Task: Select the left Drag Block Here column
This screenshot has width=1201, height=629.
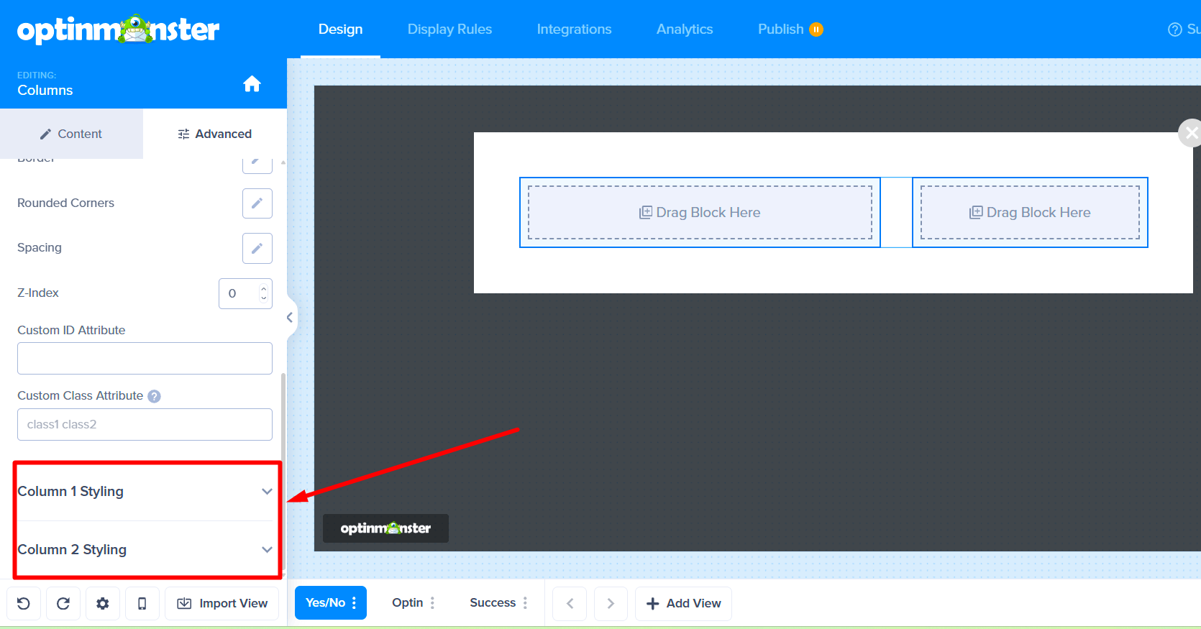Action: click(700, 213)
